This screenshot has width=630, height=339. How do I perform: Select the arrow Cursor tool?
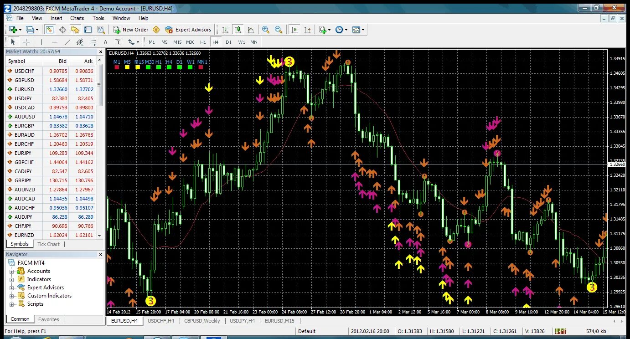pos(13,42)
